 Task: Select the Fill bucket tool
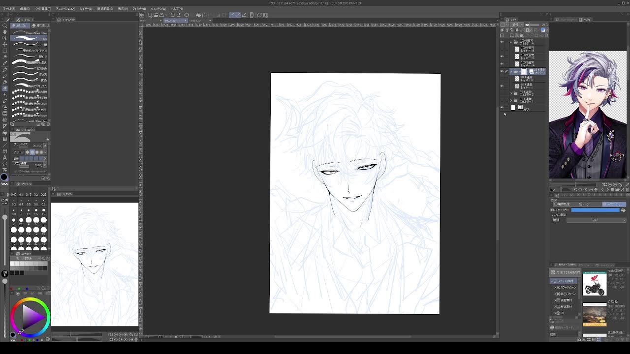5,133
